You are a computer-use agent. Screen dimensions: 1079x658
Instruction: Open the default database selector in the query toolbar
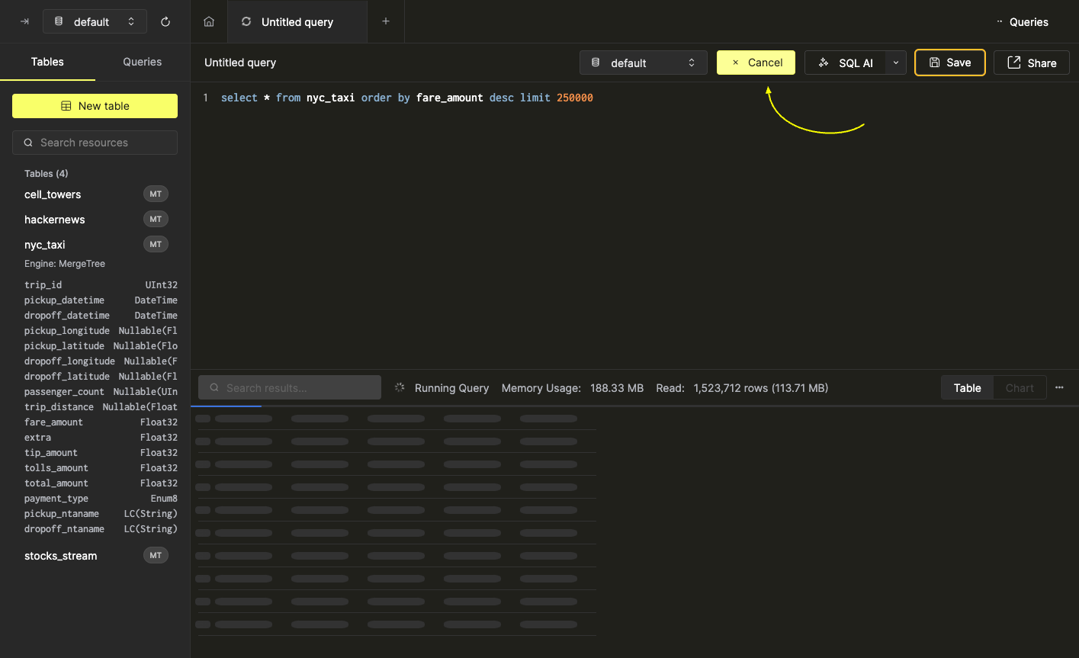coord(643,63)
